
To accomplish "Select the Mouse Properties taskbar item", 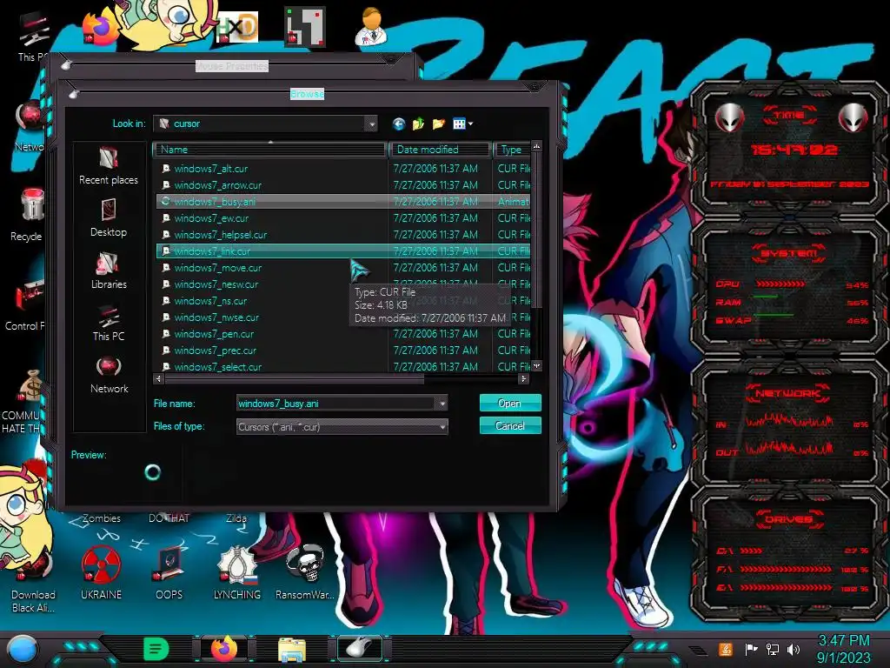I will (x=360, y=649).
